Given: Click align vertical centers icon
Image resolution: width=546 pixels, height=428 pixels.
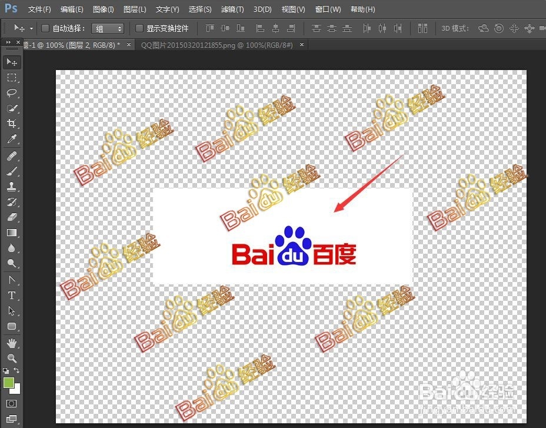Looking at the screenshot, I should coord(225,28).
